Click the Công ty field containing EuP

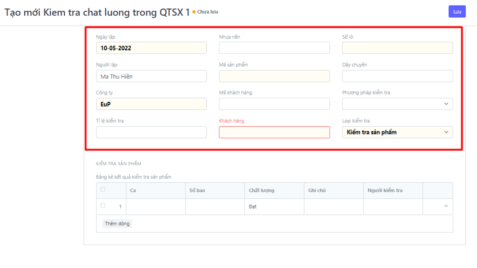click(151, 104)
